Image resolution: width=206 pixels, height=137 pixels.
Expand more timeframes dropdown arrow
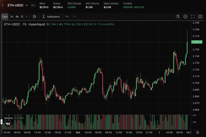click(x=27, y=17)
